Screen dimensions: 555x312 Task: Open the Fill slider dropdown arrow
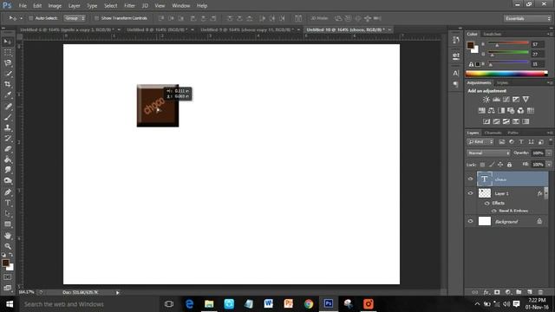tap(549, 165)
